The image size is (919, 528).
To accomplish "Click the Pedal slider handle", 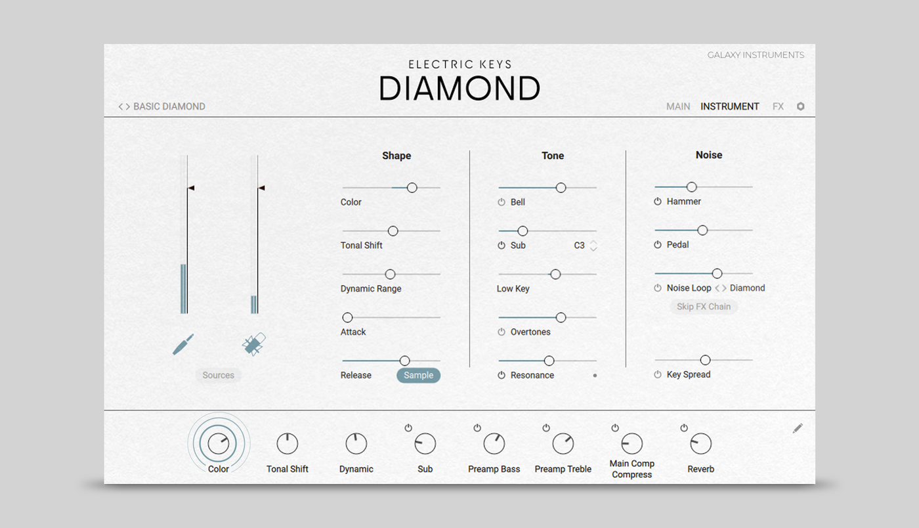I will click(x=702, y=231).
